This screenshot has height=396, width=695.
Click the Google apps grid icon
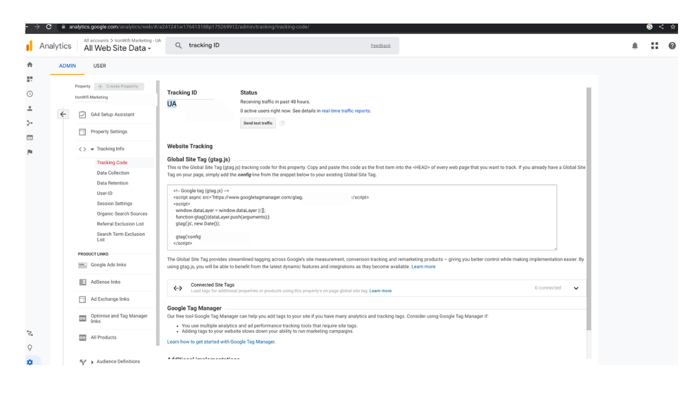tap(654, 45)
